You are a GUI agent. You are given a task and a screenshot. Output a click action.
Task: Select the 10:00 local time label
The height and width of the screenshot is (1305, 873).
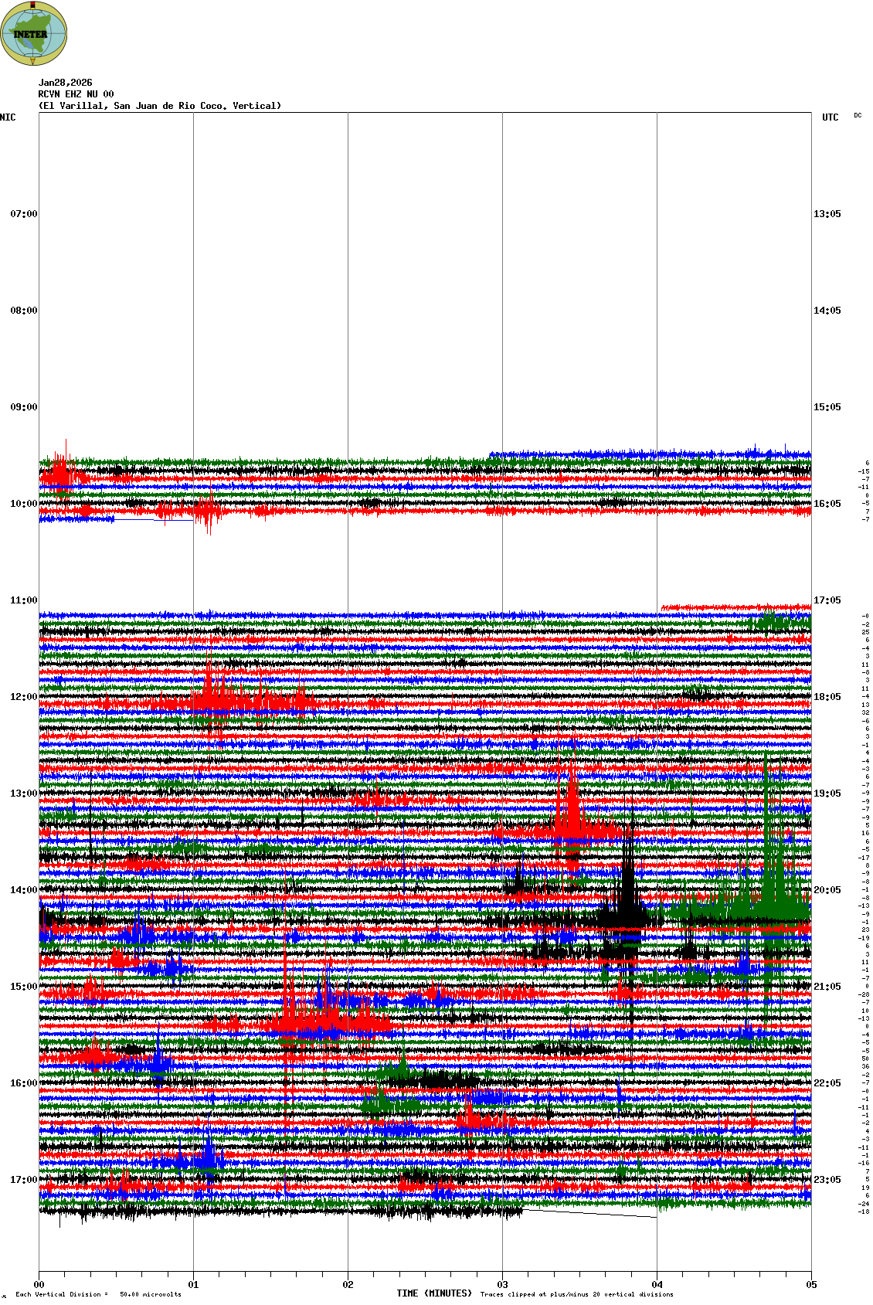tap(23, 504)
